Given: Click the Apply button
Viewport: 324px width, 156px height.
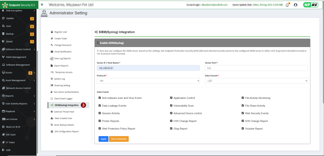Looking at the screenshot, I should (x=103, y=139).
